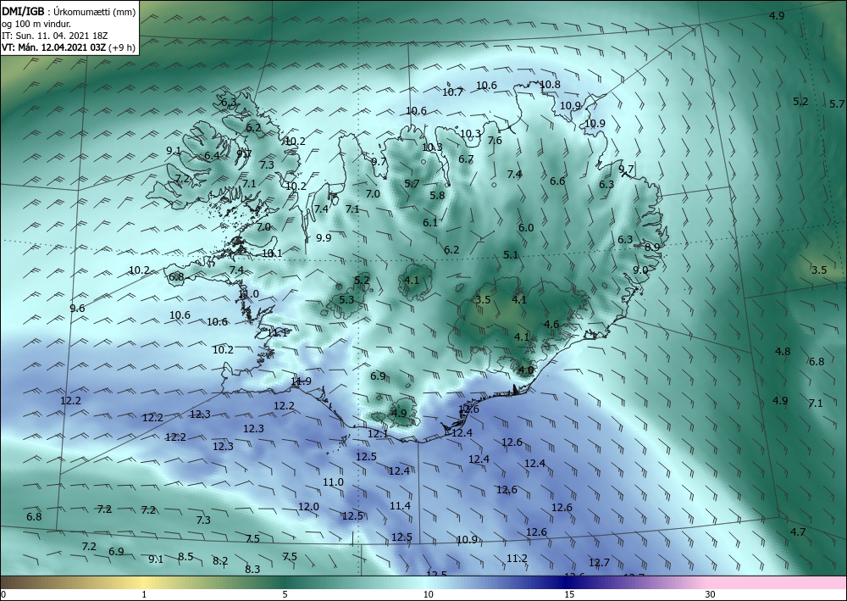The image size is (847, 601).
Task: Click the 8.9 value on the east coast
Action: (x=652, y=247)
